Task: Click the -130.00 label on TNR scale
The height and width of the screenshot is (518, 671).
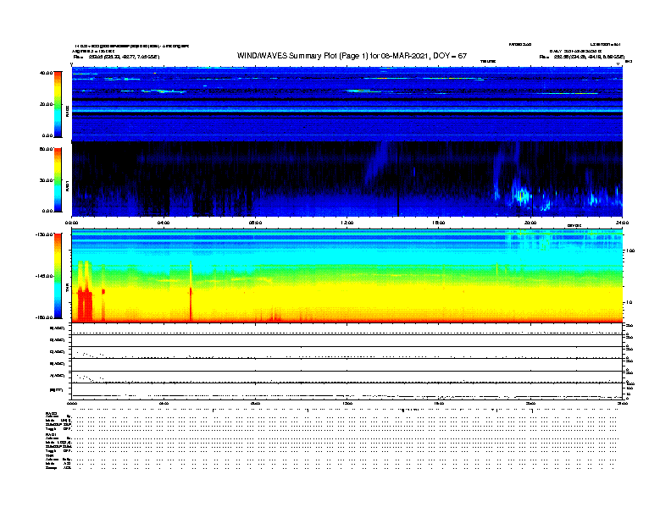Action: [x=44, y=234]
